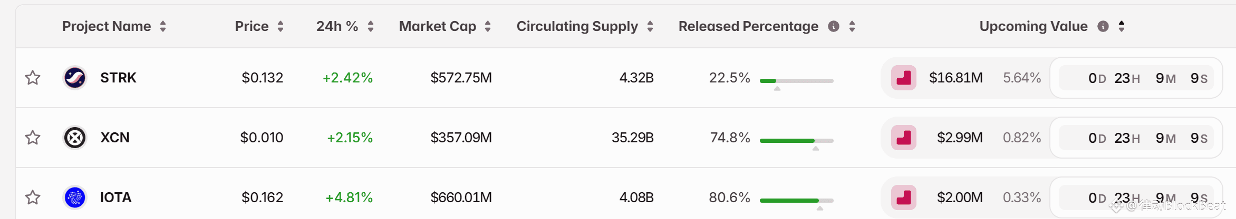Image resolution: width=1236 pixels, height=219 pixels.
Task: Click the Circulating Supply column header
Action: pyautogui.click(x=577, y=26)
